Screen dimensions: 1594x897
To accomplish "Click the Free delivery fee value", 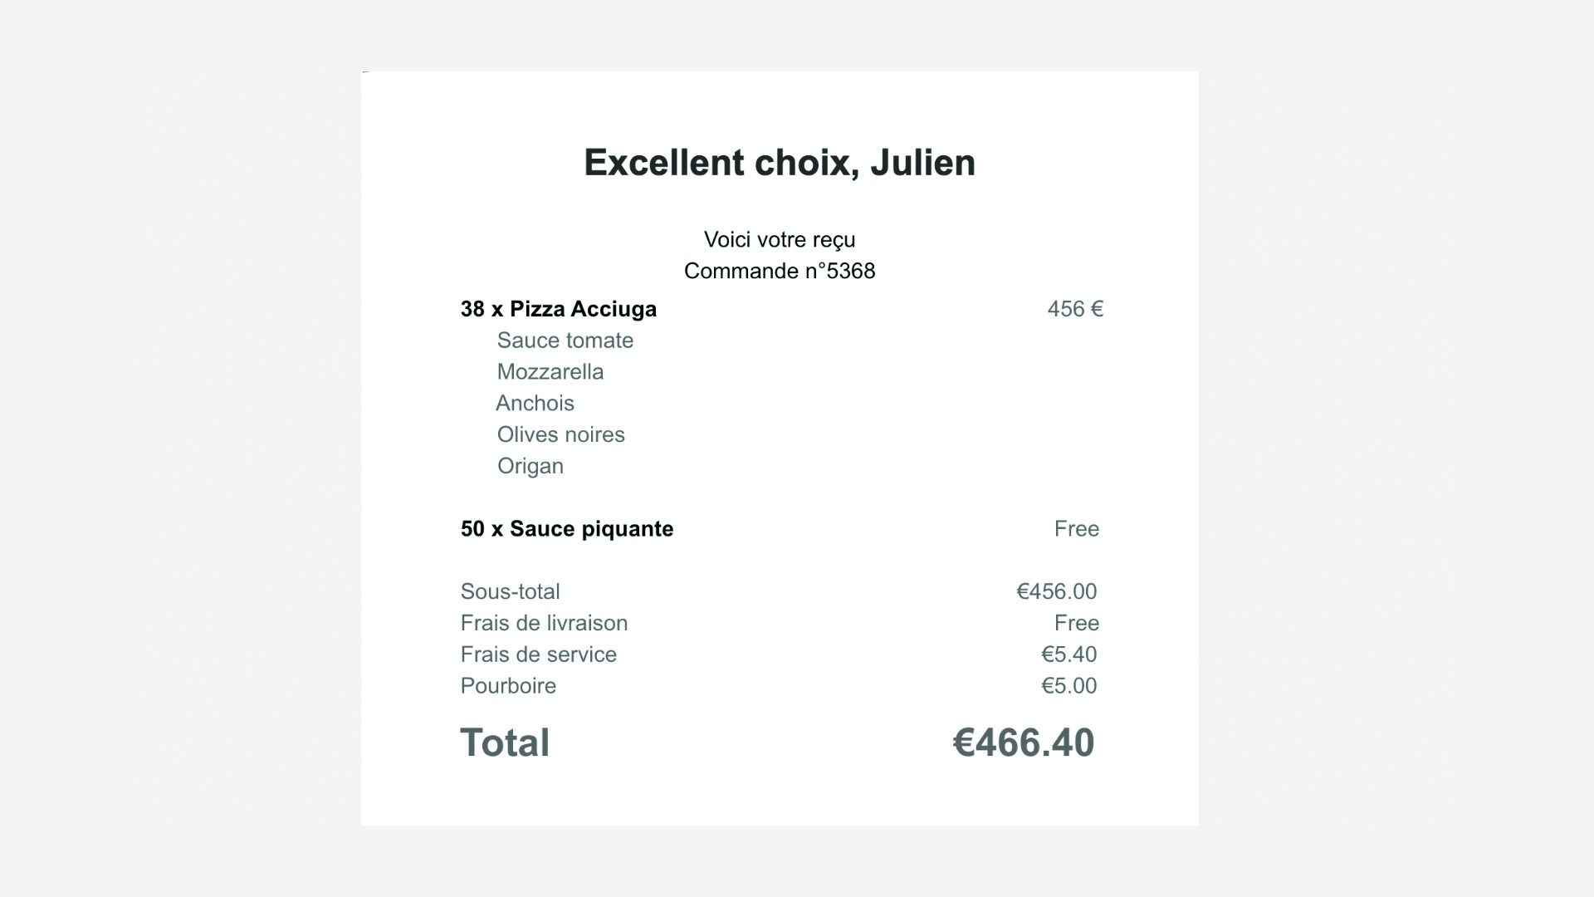I will click(1077, 624).
